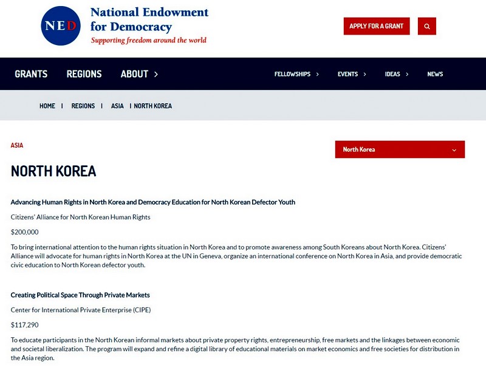Viewport: 486px width, 367px height.
Task: Click the $117,290 grant amount
Action: tap(24, 325)
